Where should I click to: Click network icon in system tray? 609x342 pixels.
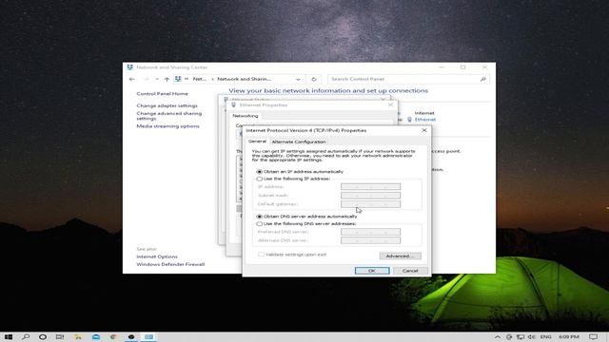tap(521, 336)
